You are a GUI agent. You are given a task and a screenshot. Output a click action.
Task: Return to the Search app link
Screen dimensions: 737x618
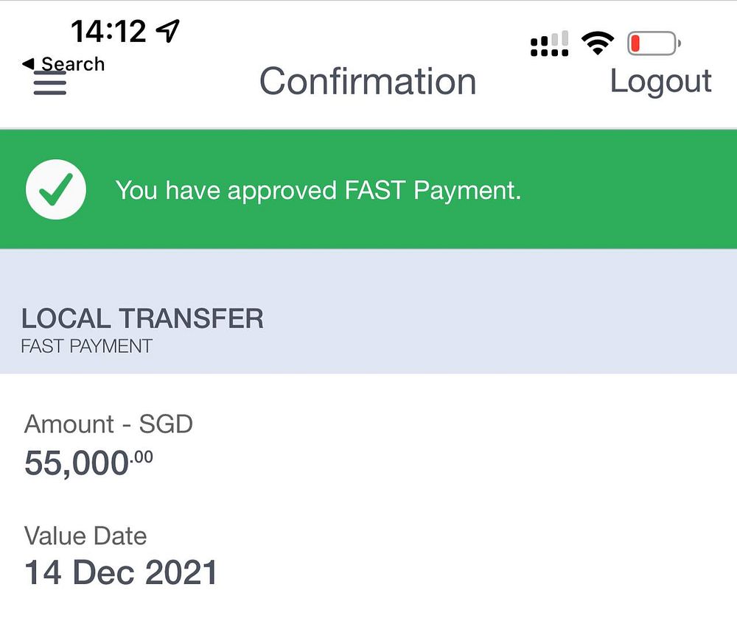(x=72, y=64)
